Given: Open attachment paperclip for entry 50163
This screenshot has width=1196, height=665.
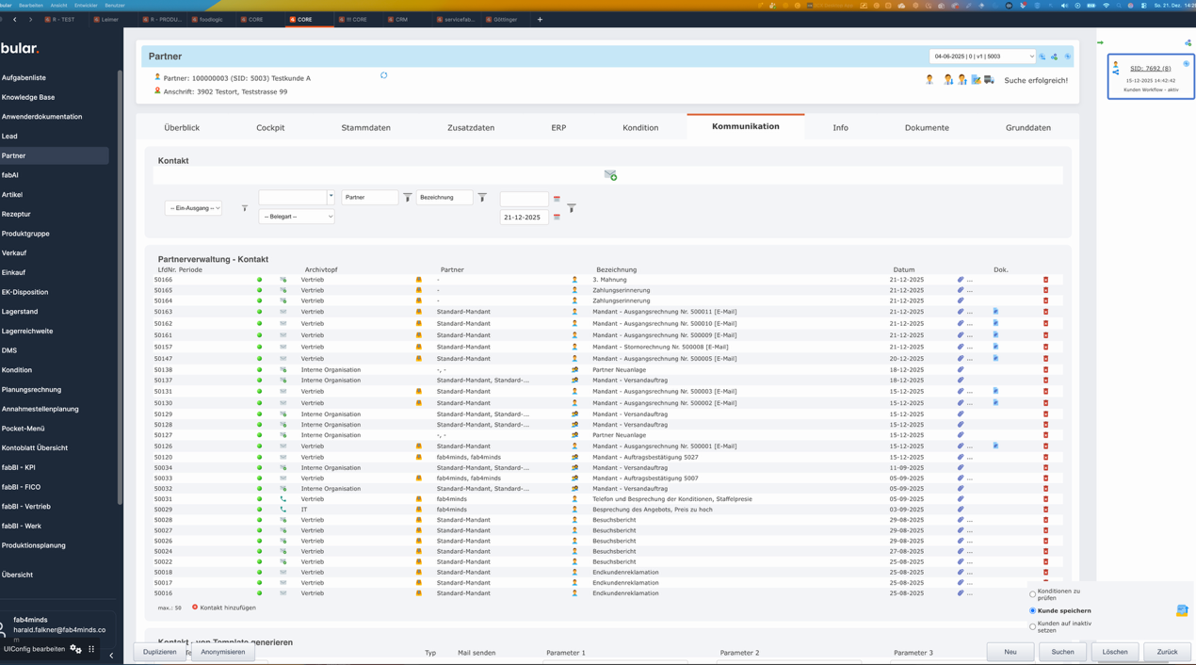Looking at the screenshot, I should (961, 312).
